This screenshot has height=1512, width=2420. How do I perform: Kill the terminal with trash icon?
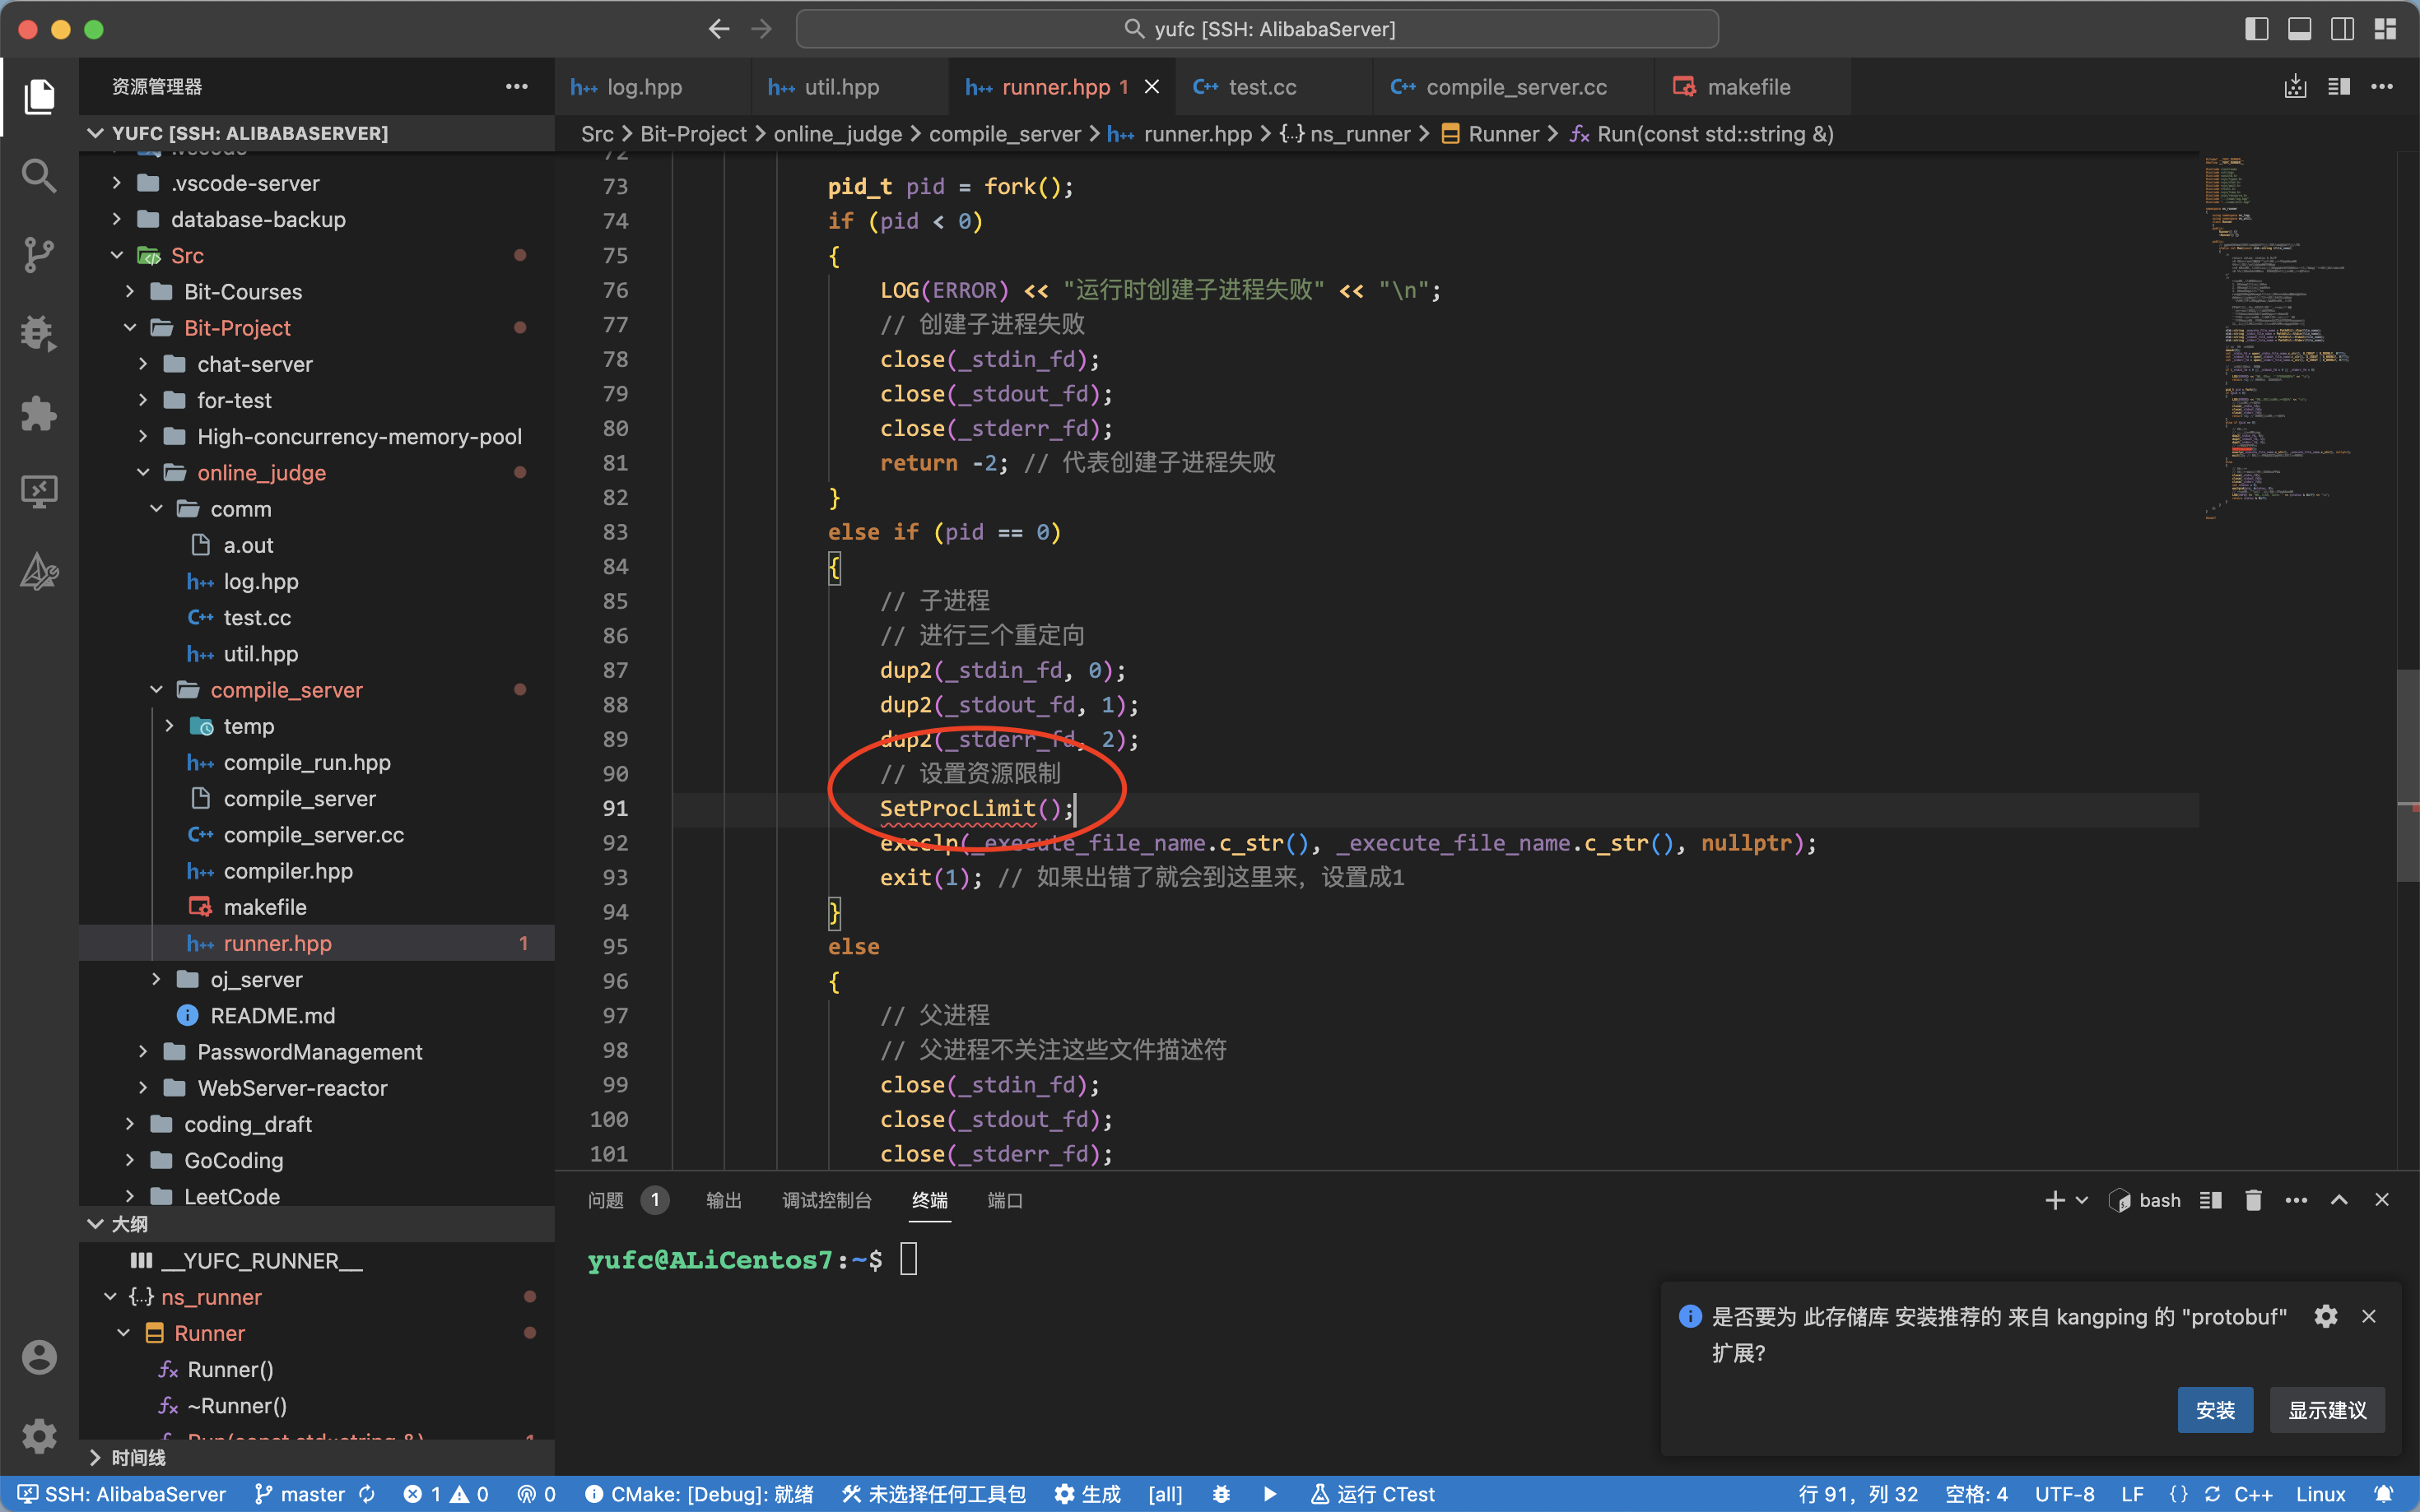(x=2253, y=1200)
